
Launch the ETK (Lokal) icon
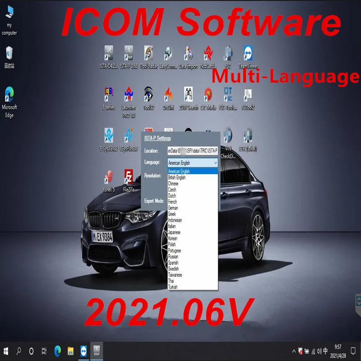(248, 139)
